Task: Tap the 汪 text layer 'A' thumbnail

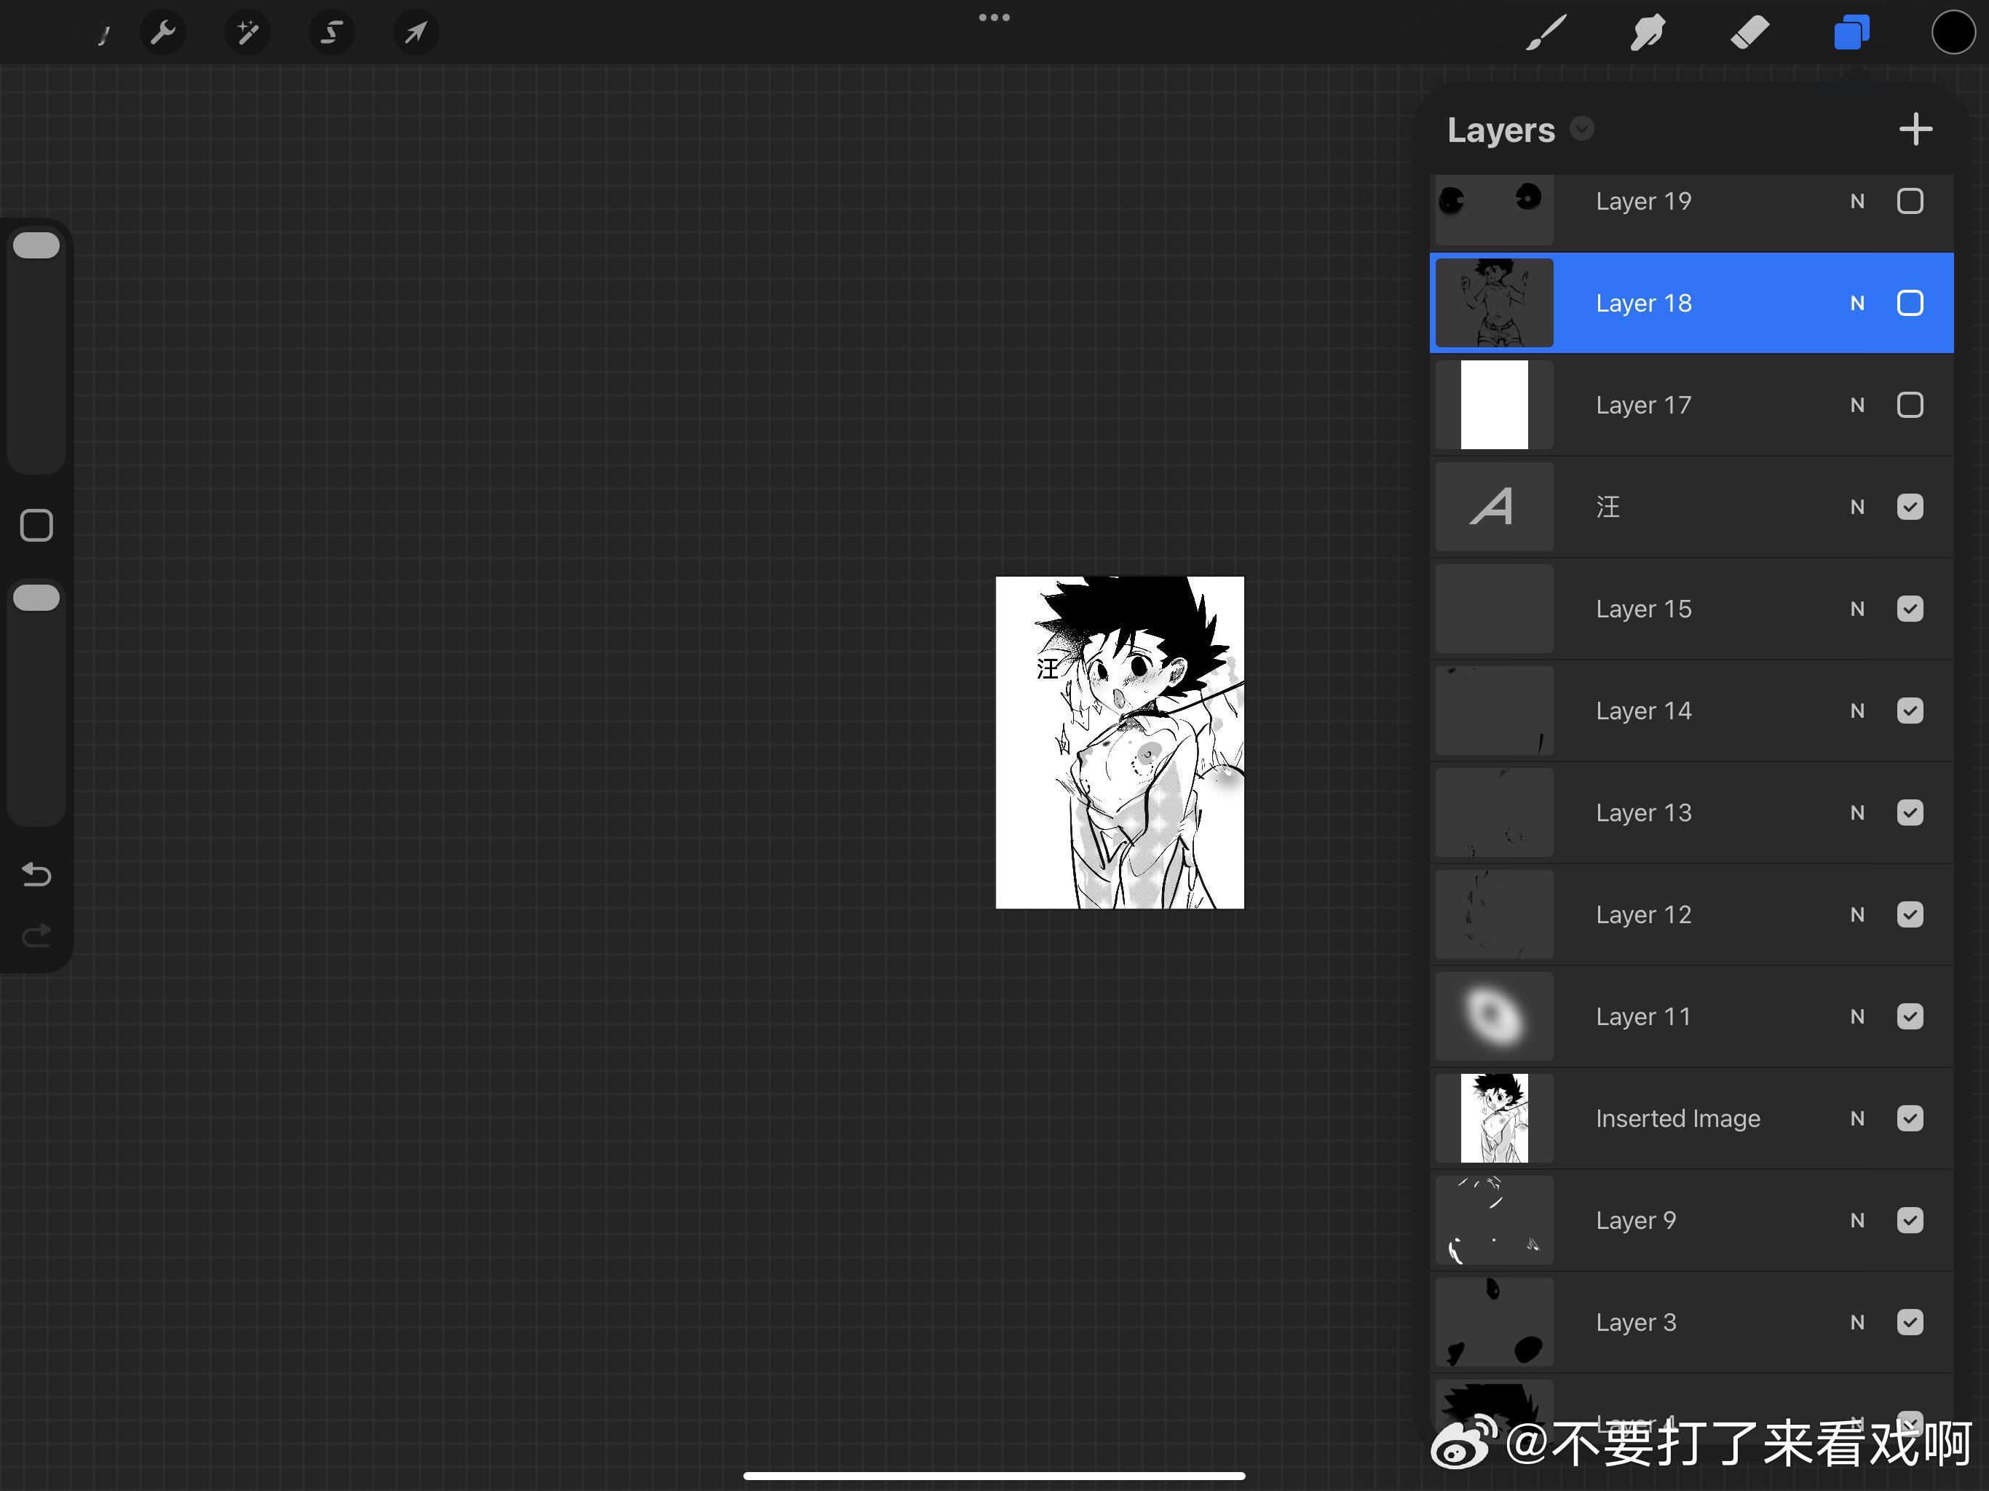Action: 1493,507
